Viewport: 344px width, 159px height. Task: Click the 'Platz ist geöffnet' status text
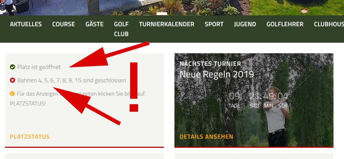pyautogui.click(x=39, y=67)
